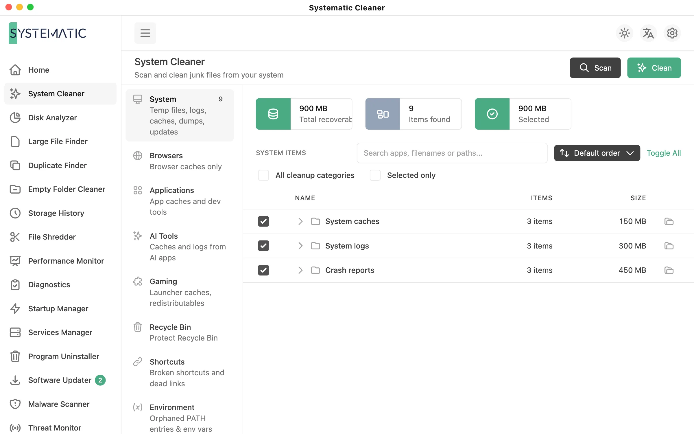694x434 pixels.
Task: Open Performance Monitor
Action: 60,261
